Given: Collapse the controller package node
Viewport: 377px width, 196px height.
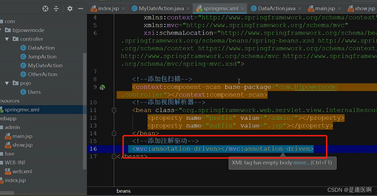Looking at the screenshot, I should pos(7,39).
